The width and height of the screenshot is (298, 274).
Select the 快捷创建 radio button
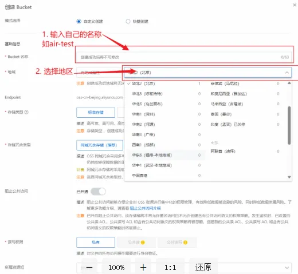(128, 21)
